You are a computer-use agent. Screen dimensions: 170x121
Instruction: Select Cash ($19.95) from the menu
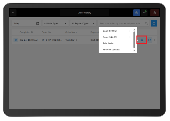[x=116, y=31]
